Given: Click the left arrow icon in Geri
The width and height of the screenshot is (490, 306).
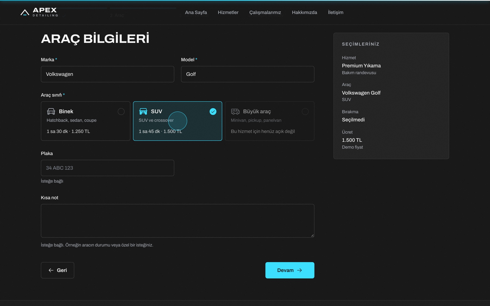Looking at the screenshot, I should [51, 270].
